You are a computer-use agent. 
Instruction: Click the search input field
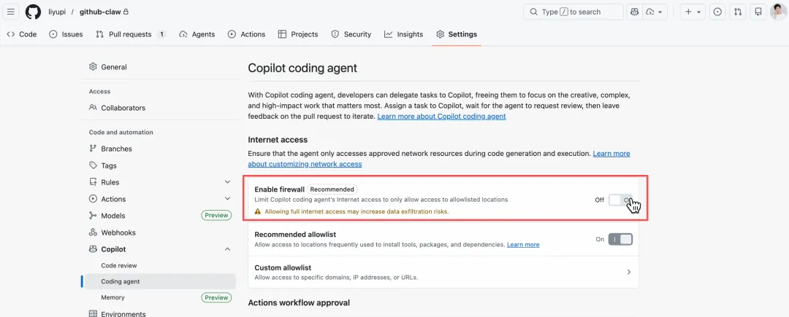(573, 12)
